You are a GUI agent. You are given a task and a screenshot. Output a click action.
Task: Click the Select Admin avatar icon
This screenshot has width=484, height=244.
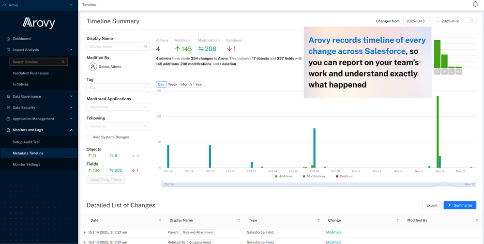92,66
